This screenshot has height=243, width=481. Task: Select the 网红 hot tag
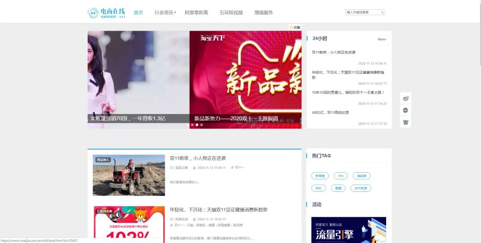coord(318,188)
